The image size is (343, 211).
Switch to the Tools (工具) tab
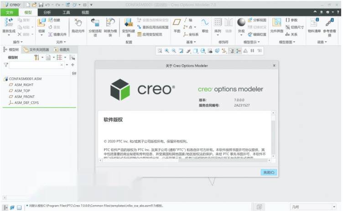pos(66,12)
